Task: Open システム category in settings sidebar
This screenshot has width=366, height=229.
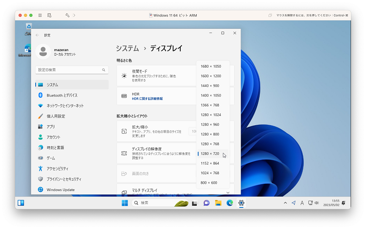Action: (72, 85)
